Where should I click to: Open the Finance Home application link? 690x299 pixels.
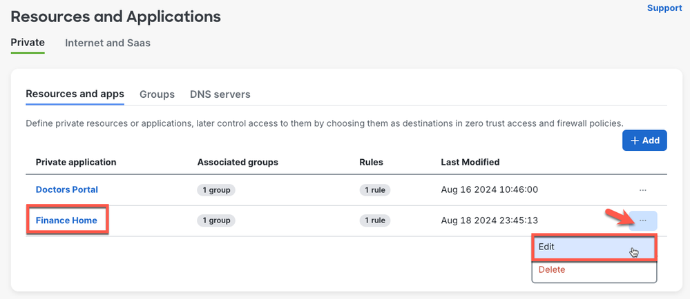67,220
